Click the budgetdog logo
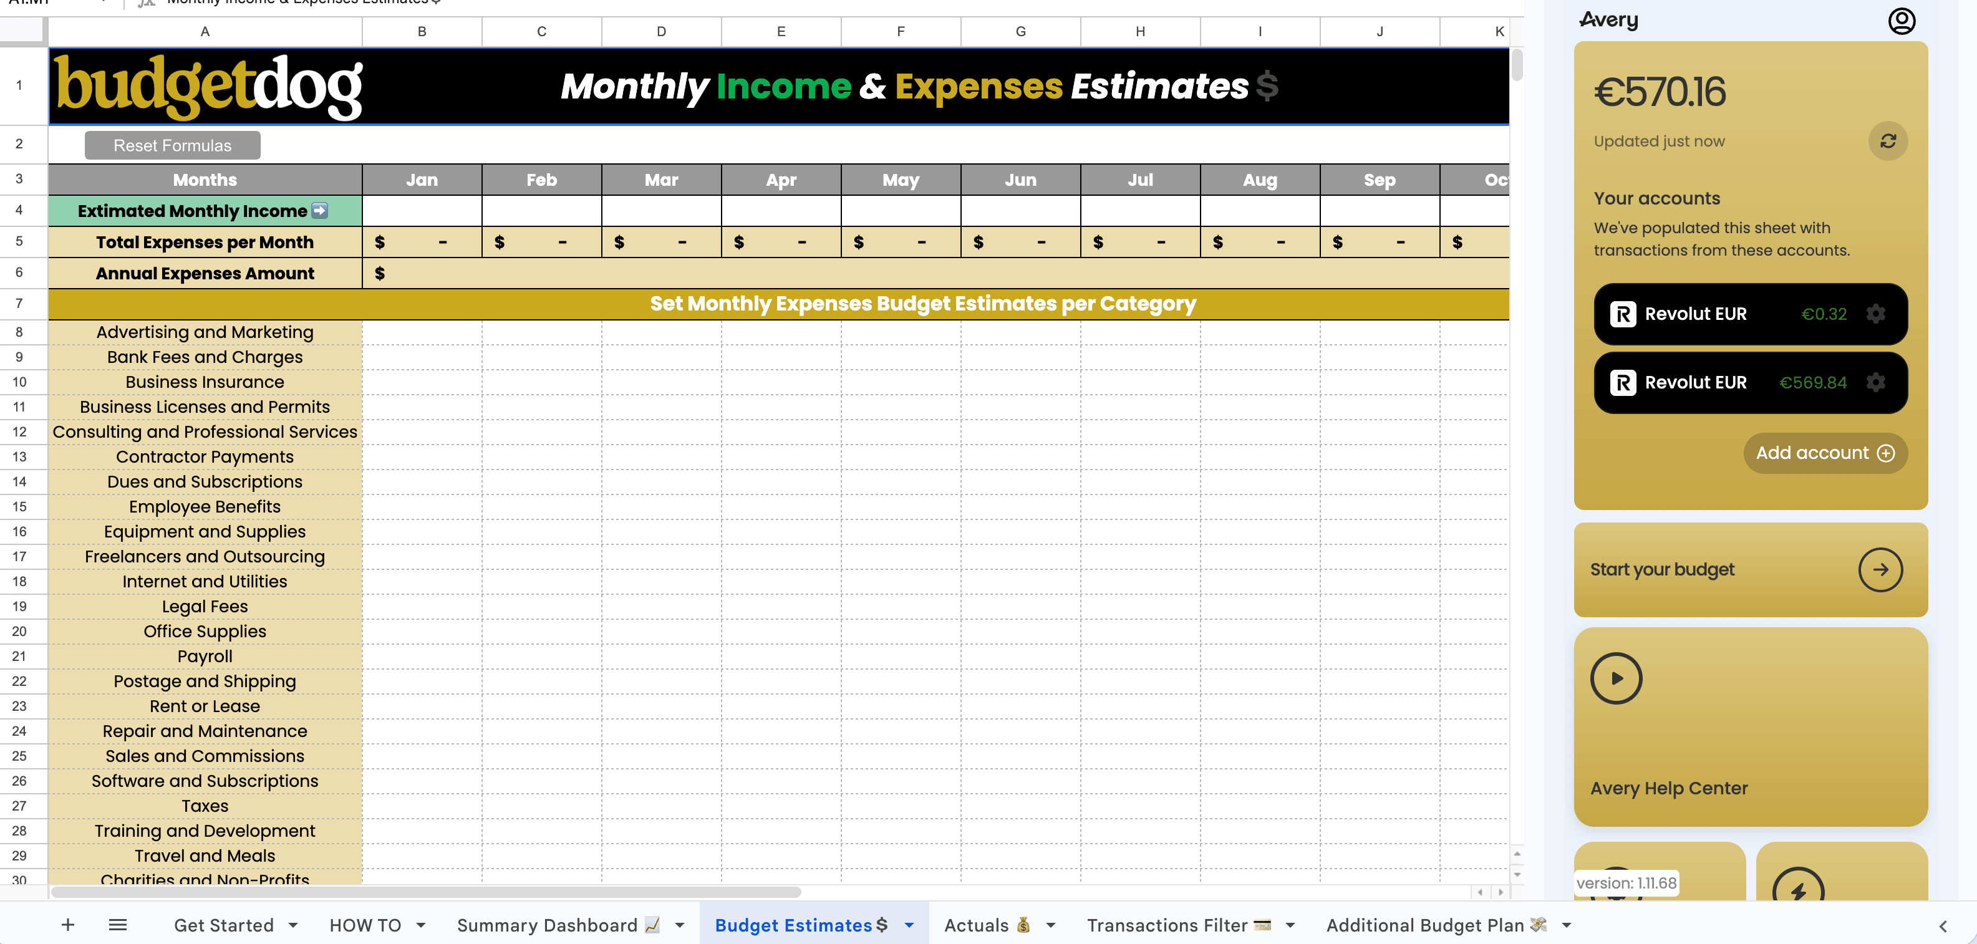 (208, 86)
